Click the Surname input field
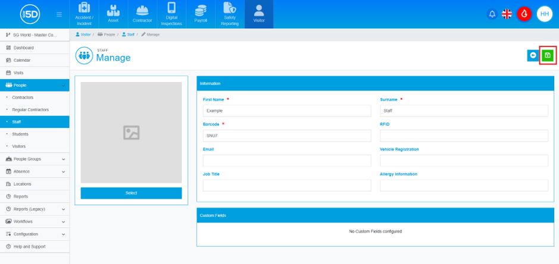559x264 pixels. tap(464, 111)
